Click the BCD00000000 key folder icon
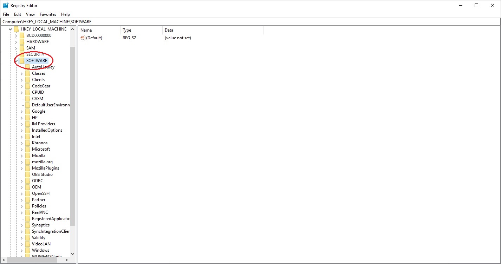501x264 pixels. coord(22,35)
